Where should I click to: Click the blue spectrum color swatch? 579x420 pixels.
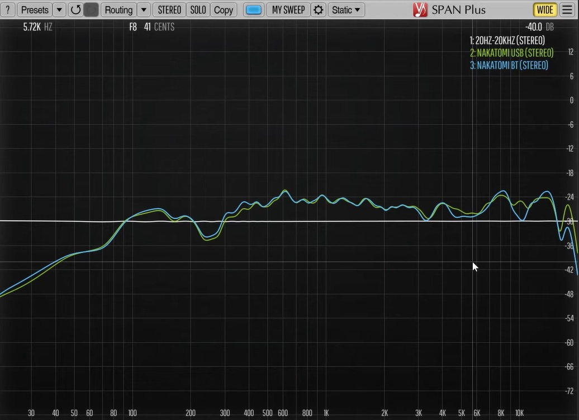tap(253, 9)
